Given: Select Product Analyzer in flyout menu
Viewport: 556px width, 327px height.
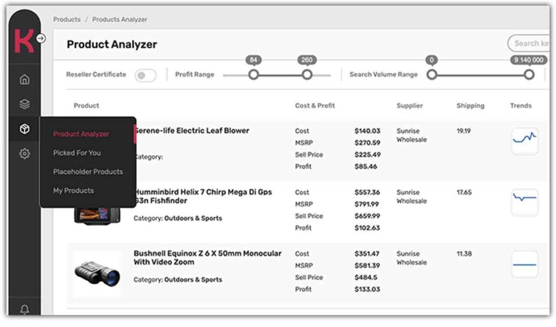Looking at the screenshot, I should click(x=81, y=134).
